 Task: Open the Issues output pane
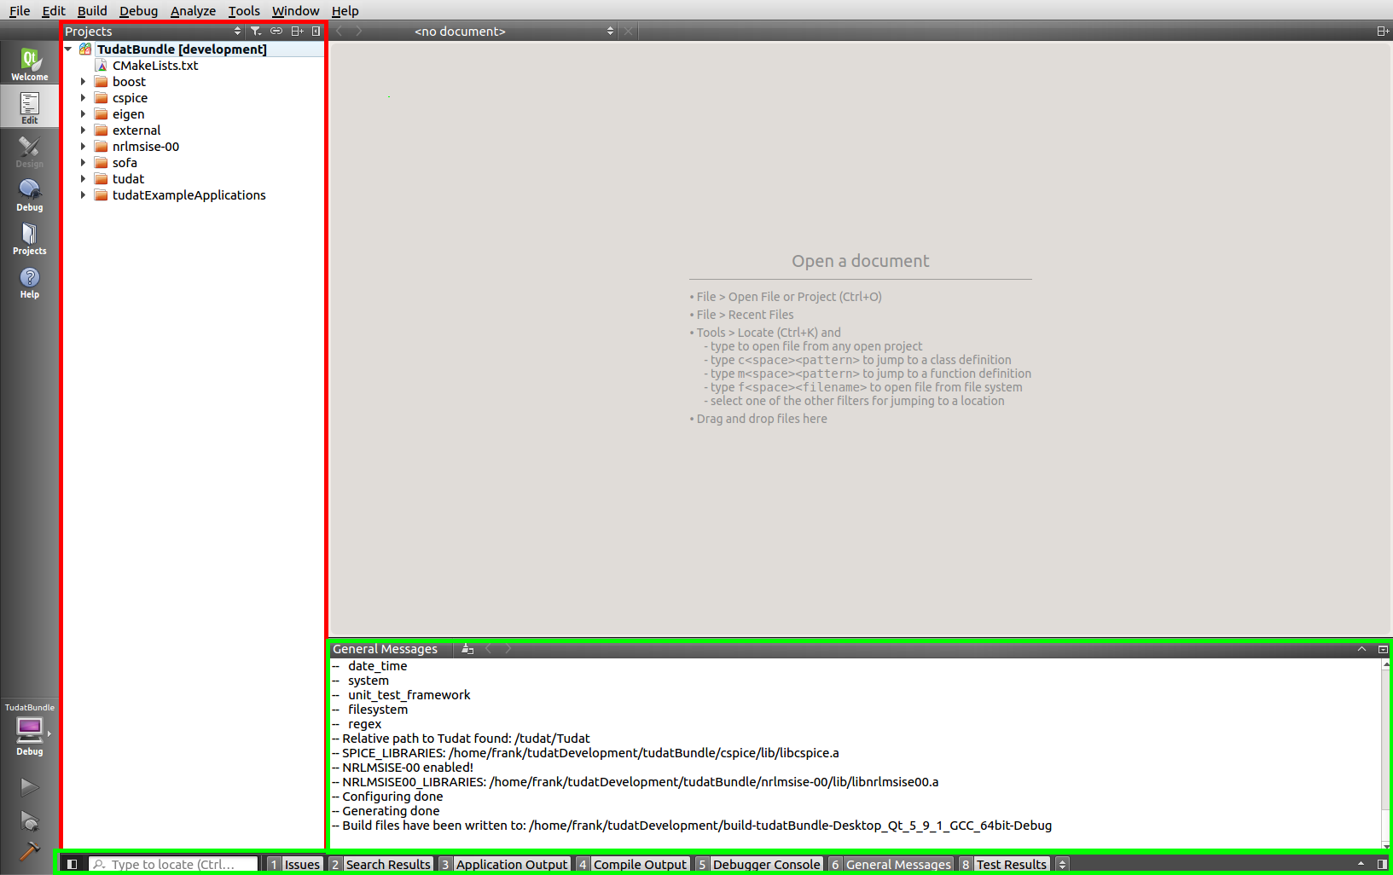coord(301,864)
